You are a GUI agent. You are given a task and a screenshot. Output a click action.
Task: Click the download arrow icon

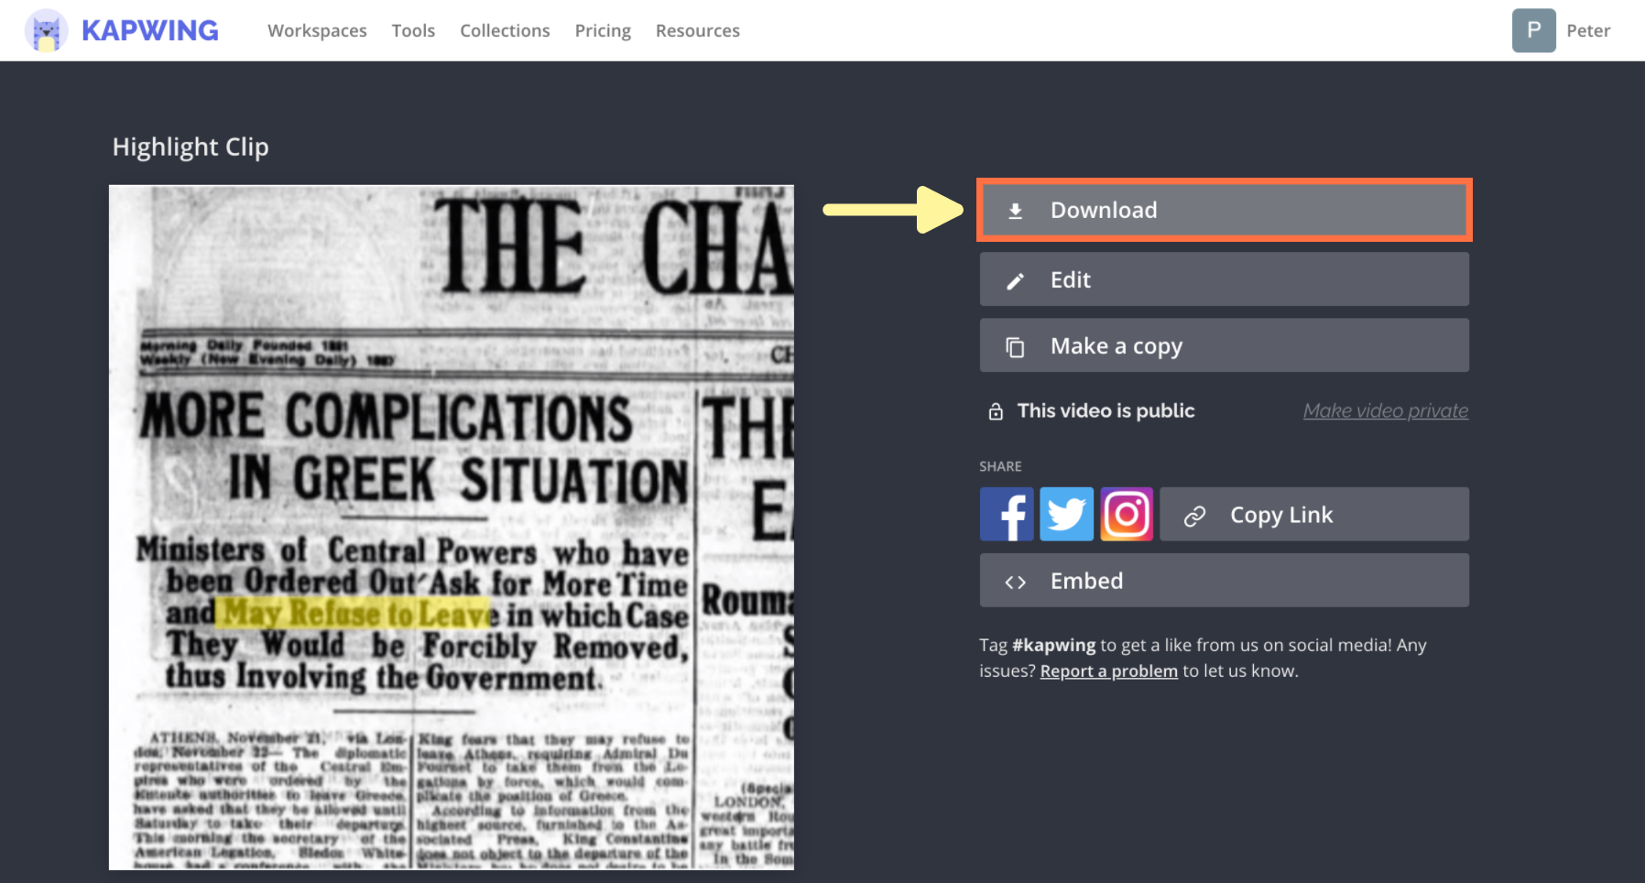[1015, 212]
